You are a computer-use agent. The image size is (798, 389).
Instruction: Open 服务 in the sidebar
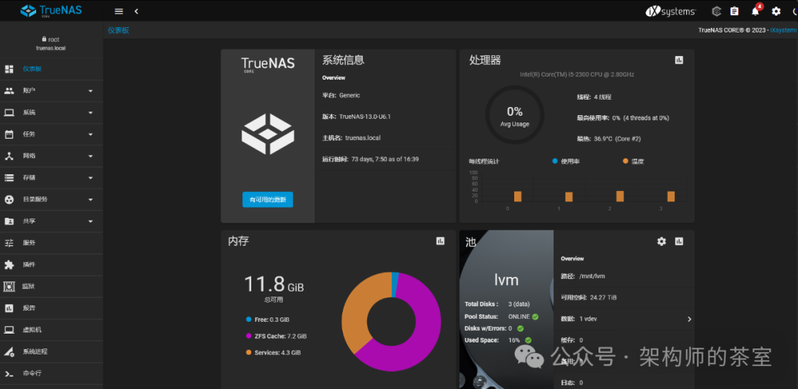52,243
